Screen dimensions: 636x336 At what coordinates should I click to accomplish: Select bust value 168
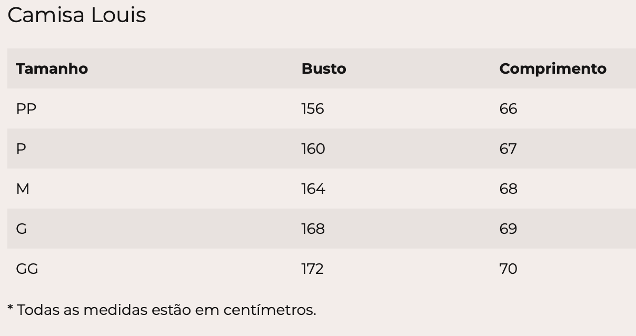313,229
